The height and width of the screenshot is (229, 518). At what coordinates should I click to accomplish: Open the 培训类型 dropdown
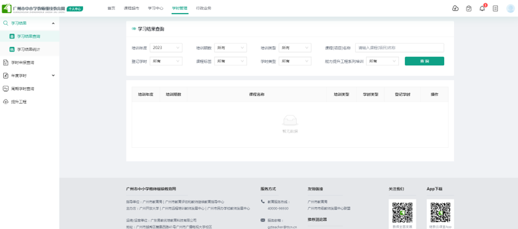[295, 48]
